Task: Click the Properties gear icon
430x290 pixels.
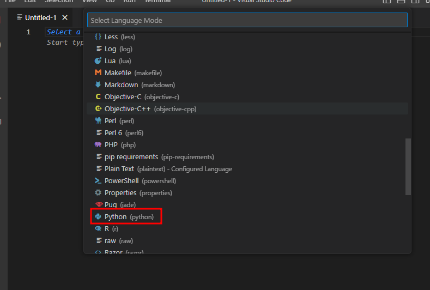Action: (x=98, y=192)
